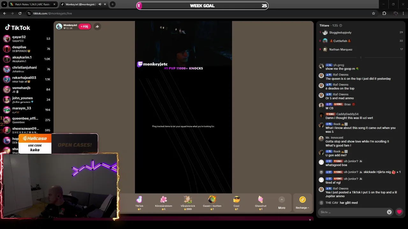Open john_younes live channel
Viewport: 408px width, 229px height.
point(26,100)
